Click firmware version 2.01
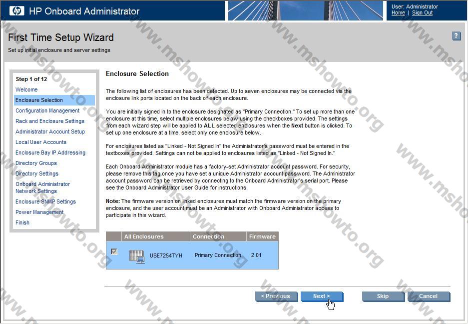Image resolution: width=468 pixels, height=324 pixels. pyautogui.click(x=256, y=255)
